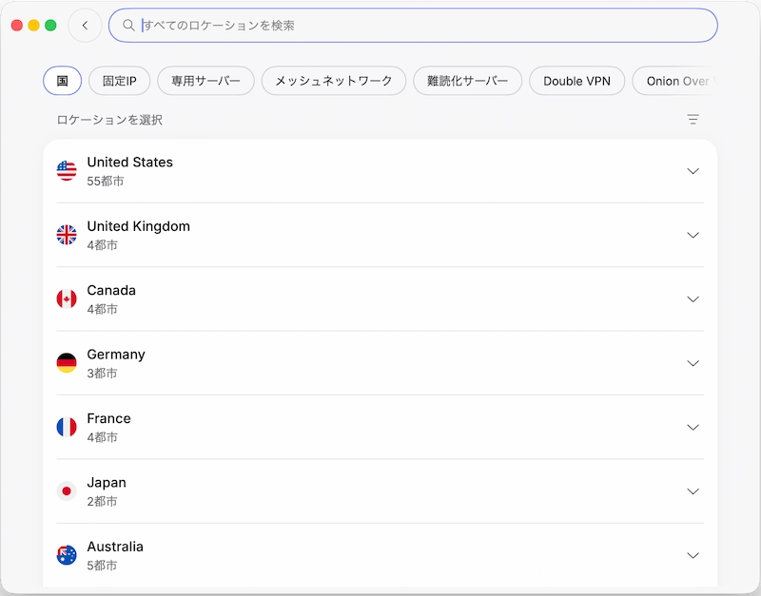Select the 難読化サーバー tab
The height and width of the screenshot is (596, 761).
pyautogui.click(x=467, y=81)
